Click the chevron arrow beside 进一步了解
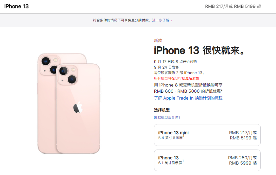The image size is (276, 175). click(x=171, y=21)
